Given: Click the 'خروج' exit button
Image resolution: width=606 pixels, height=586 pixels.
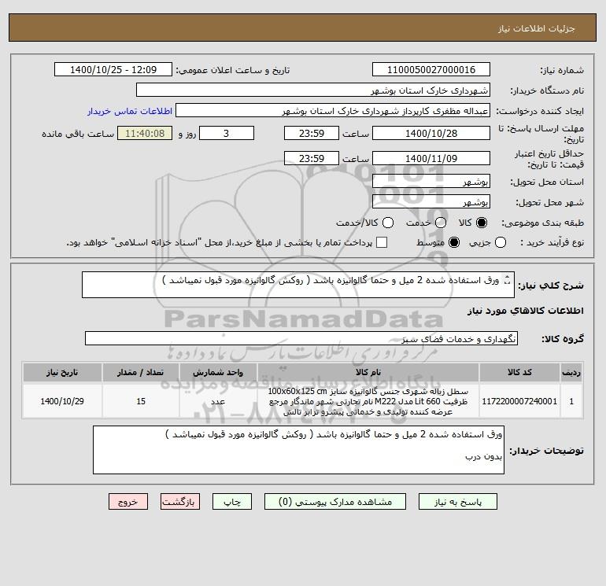Looking at the screenshot, I should coord(128,501).
